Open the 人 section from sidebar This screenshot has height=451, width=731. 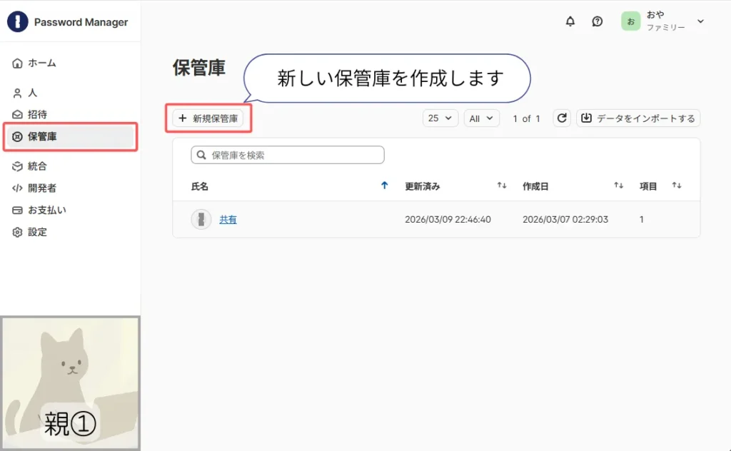click(x=34, y=92)
